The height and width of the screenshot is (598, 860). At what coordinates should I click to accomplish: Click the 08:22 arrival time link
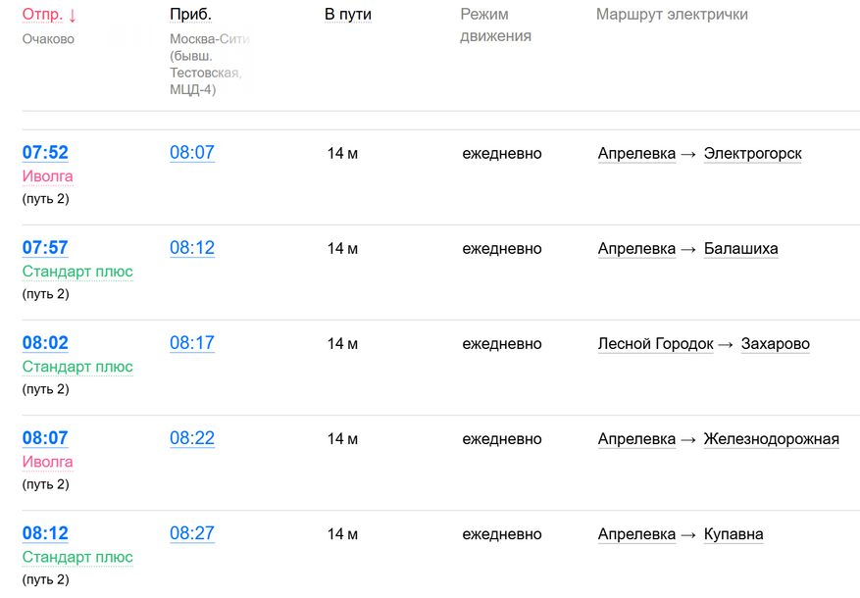point(192,438)
